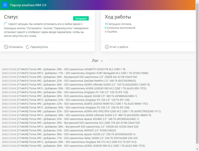Screen dimensions: 199x151
Task: Click the stop circle icon next to Остановить
Action: click(x=6, y=47)
